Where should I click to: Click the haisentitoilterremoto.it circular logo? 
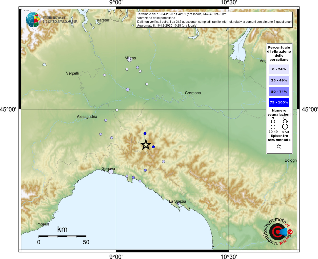click(x=278, y=231)
